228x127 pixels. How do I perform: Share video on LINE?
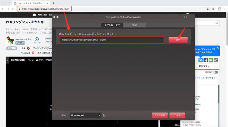point(211,60)
